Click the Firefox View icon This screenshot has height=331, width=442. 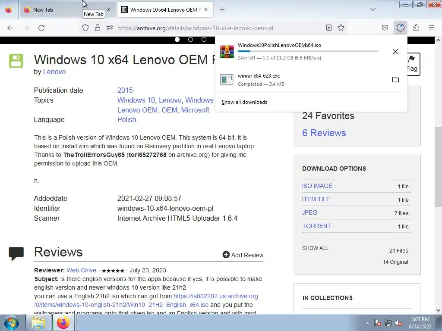click(x=9, y=10)
